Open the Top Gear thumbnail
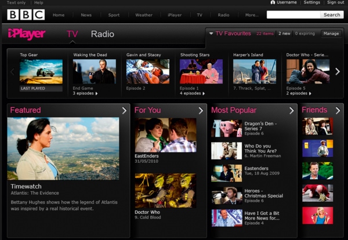 click(41, 71)
